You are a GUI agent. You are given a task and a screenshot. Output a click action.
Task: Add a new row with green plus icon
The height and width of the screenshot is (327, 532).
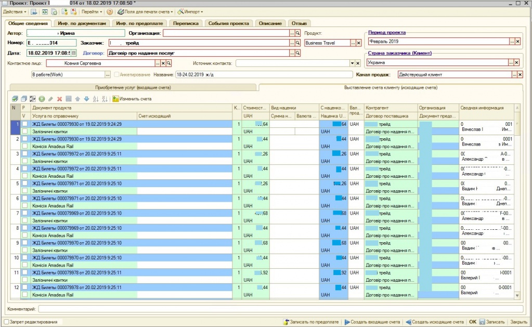pyautogui.click(x=42, y=99)
